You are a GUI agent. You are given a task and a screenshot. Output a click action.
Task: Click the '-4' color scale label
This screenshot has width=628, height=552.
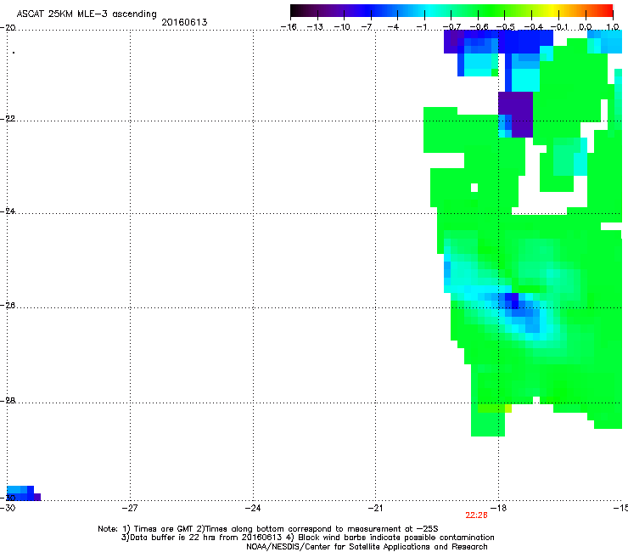tap(393, 27)
